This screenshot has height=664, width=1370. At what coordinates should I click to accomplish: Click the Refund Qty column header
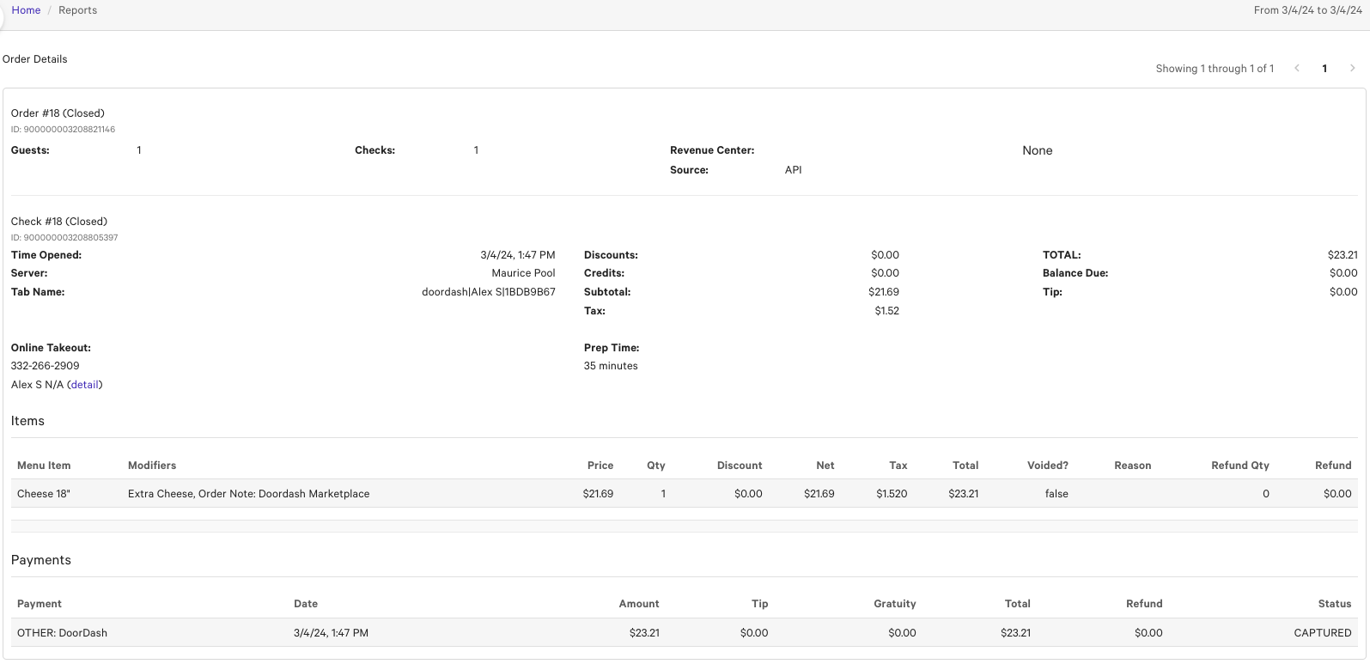pyautogui.click(x=1239, y=466)
